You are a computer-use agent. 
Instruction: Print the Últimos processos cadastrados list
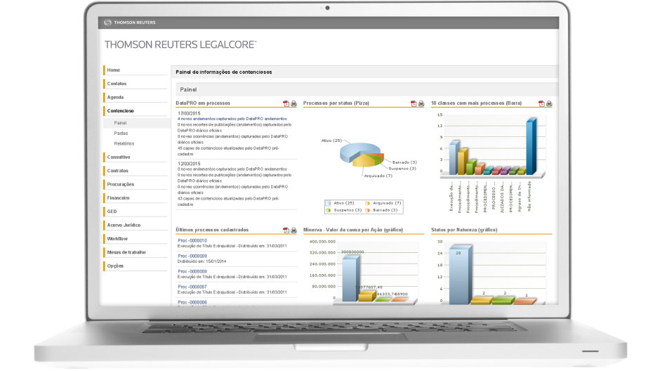point(293,230)
